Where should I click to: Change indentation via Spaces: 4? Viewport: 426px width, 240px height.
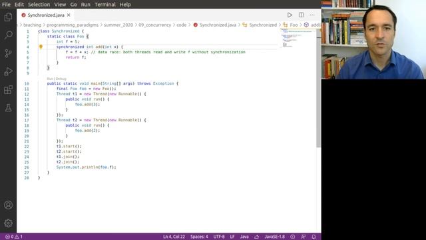pyautogui.click(x=199, y=237)
